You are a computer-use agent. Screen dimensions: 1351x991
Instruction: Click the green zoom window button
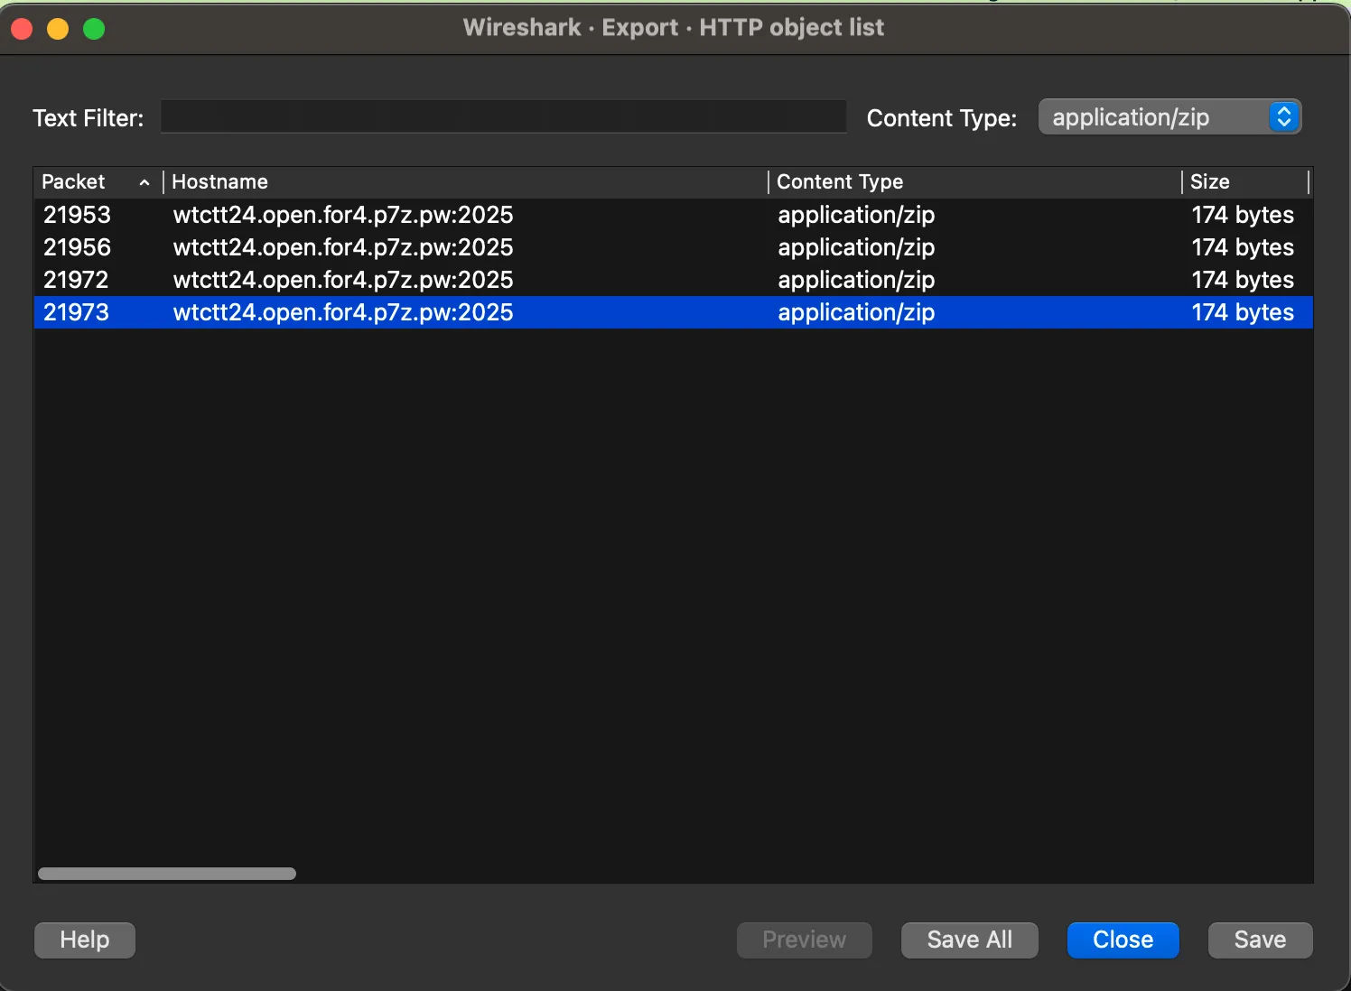click(x=94, y=29)
